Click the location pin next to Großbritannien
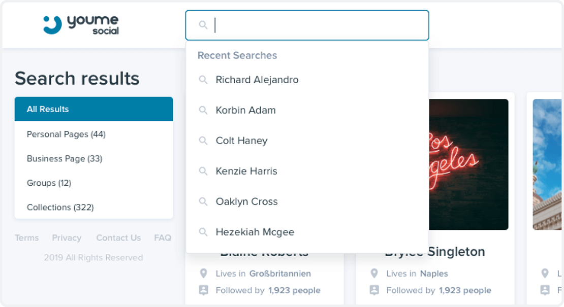The width and height of the screenshot is (564, 307). (203, 274)
